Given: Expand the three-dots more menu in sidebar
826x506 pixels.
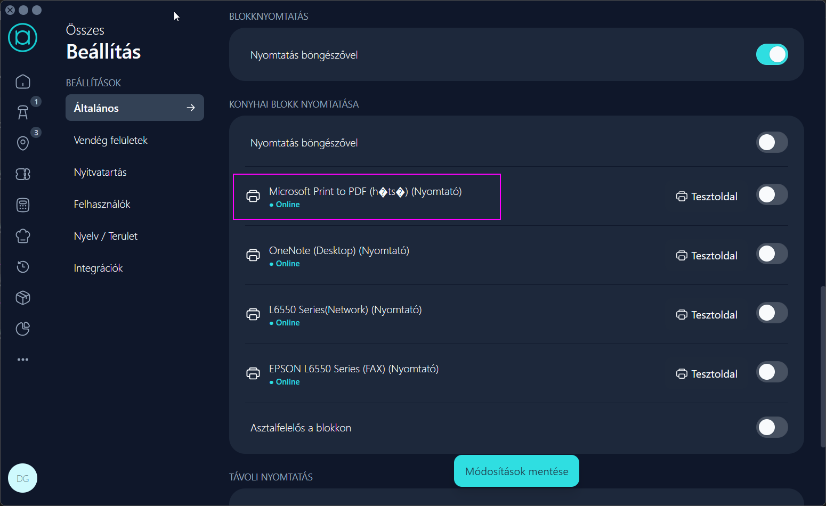Looking at the screenshot, I should click(23, 360).
